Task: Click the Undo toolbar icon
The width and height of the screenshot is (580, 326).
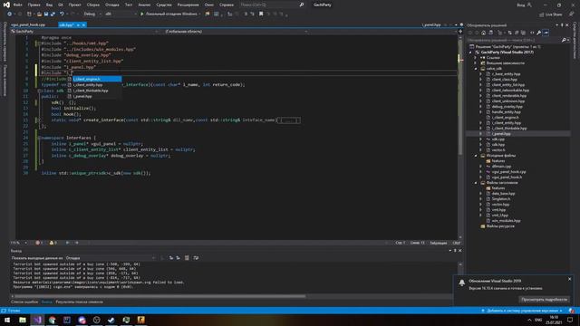Action: pyautogui.click(x=62, y=14)
